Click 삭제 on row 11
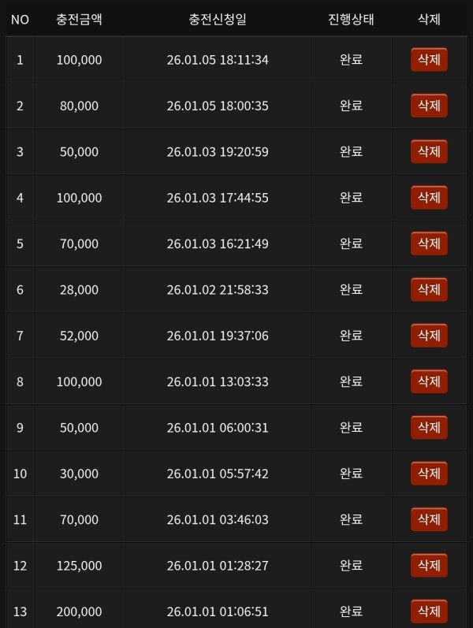Viewport: 473px width, 628px height. click(429, 520)
